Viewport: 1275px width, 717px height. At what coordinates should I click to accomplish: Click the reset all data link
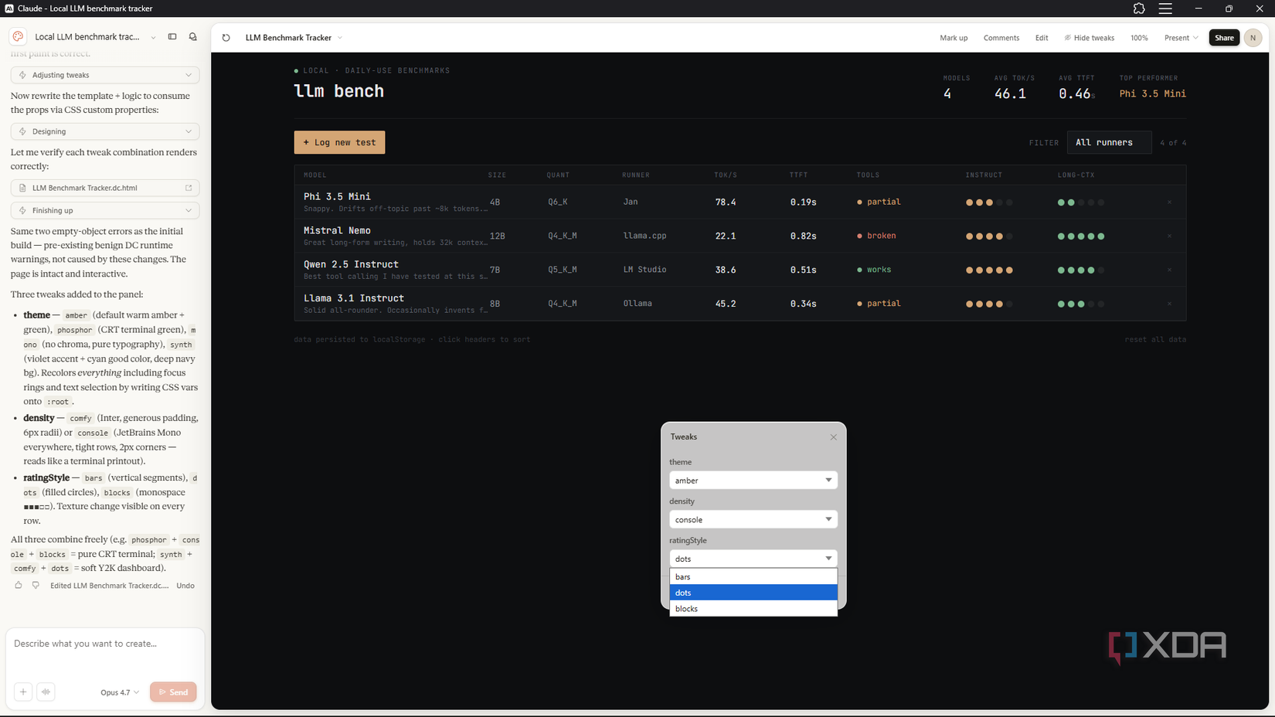[1155, 339]
